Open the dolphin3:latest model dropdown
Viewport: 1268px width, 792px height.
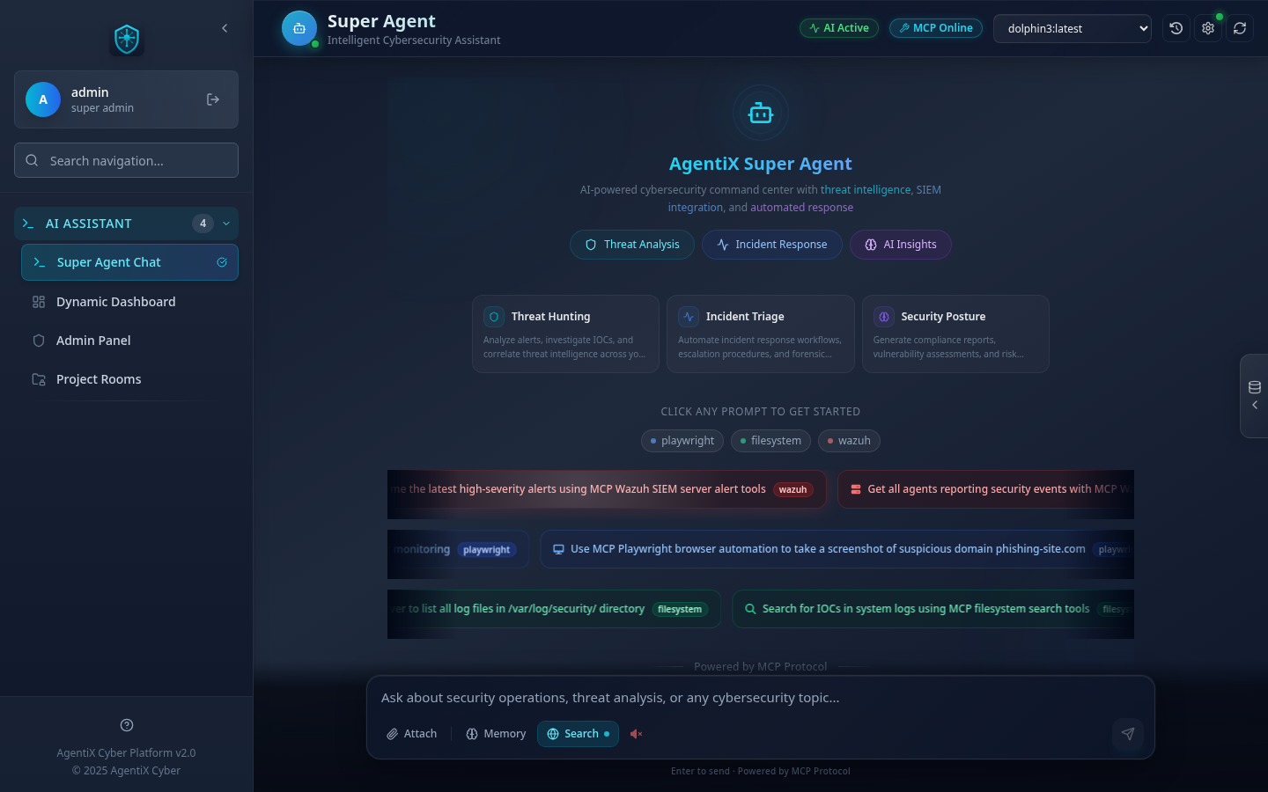click(x=1072, y=28)
